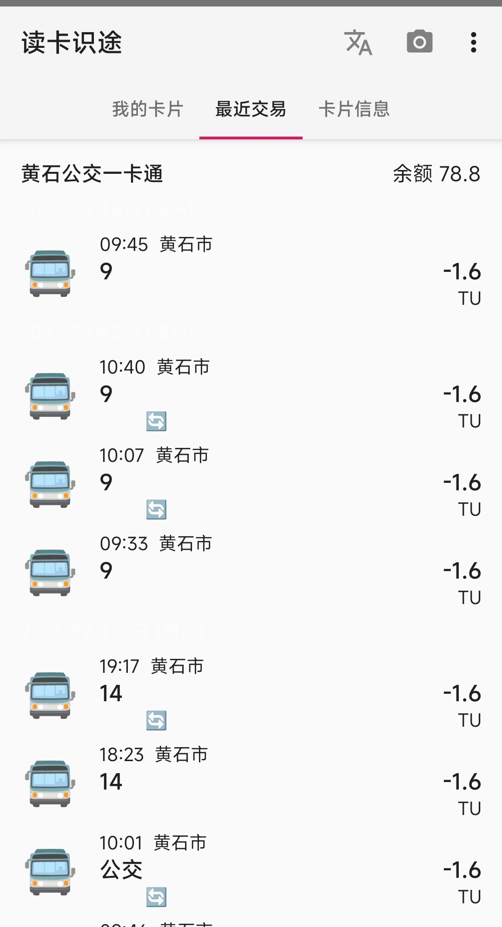Click transfer icon under 10:40 transaction
502x927 pixels.
[156, 421]
